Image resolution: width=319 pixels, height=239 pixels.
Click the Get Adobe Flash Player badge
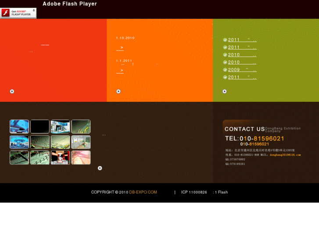pos(18,13)
